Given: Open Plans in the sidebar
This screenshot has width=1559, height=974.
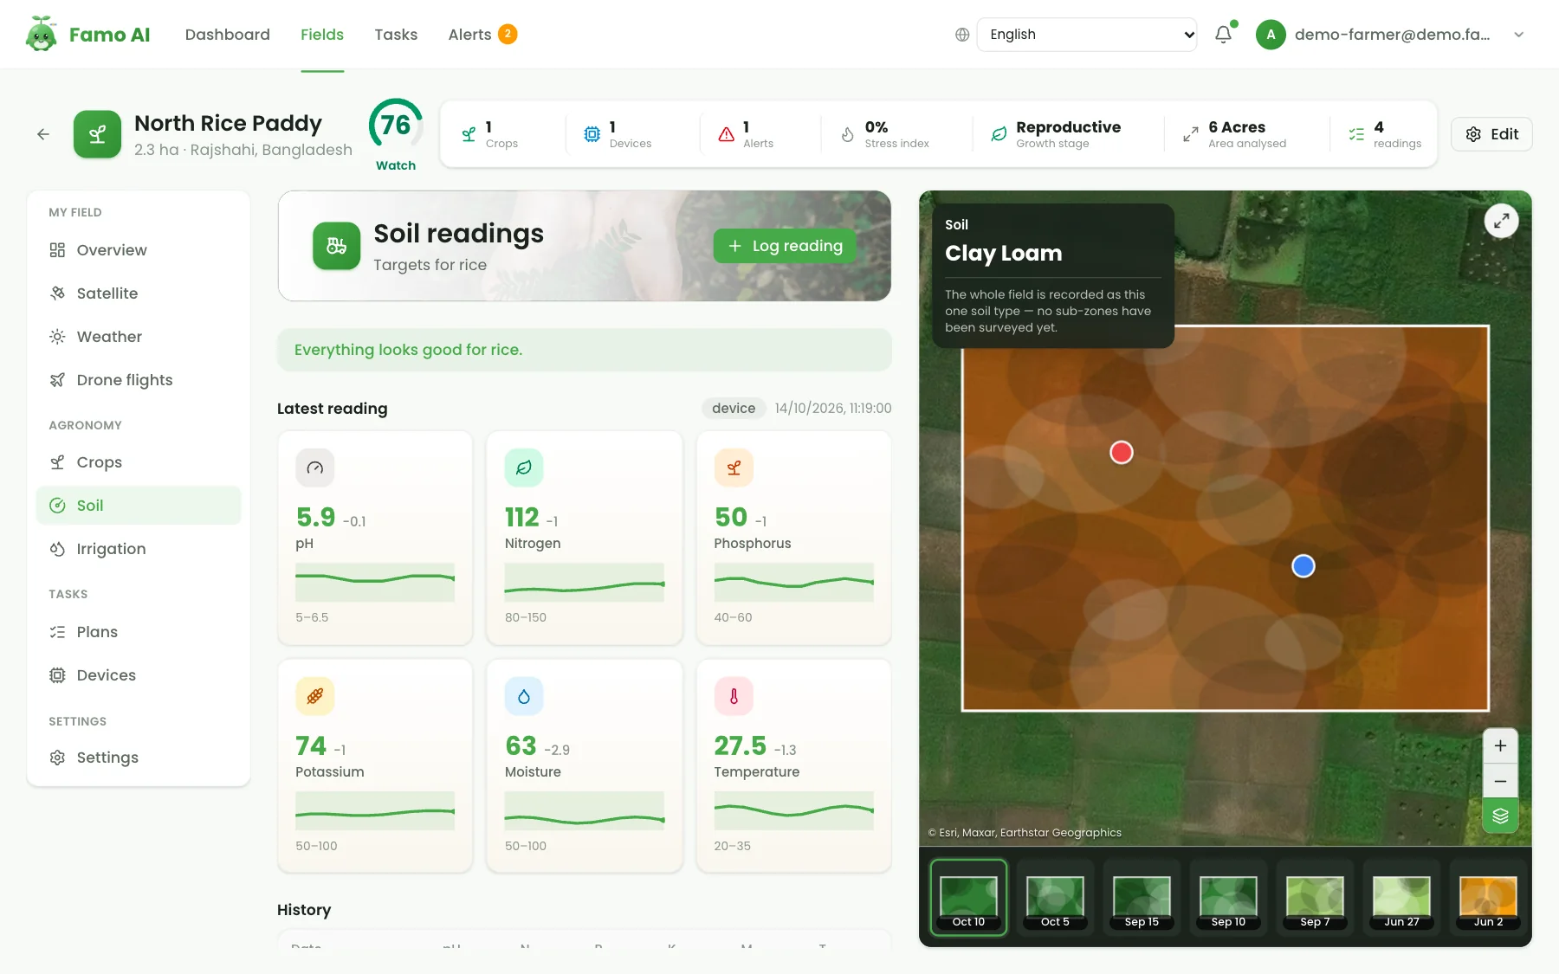Looking at the screenshot, I should click(x=139, y=632).
